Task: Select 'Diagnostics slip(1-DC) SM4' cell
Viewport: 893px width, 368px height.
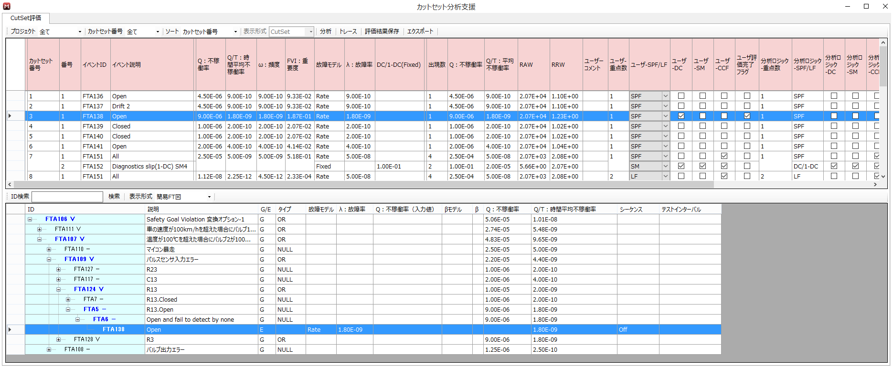Action: pos(152,167)
